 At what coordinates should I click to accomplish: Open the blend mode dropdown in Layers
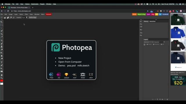click(149, 42)
